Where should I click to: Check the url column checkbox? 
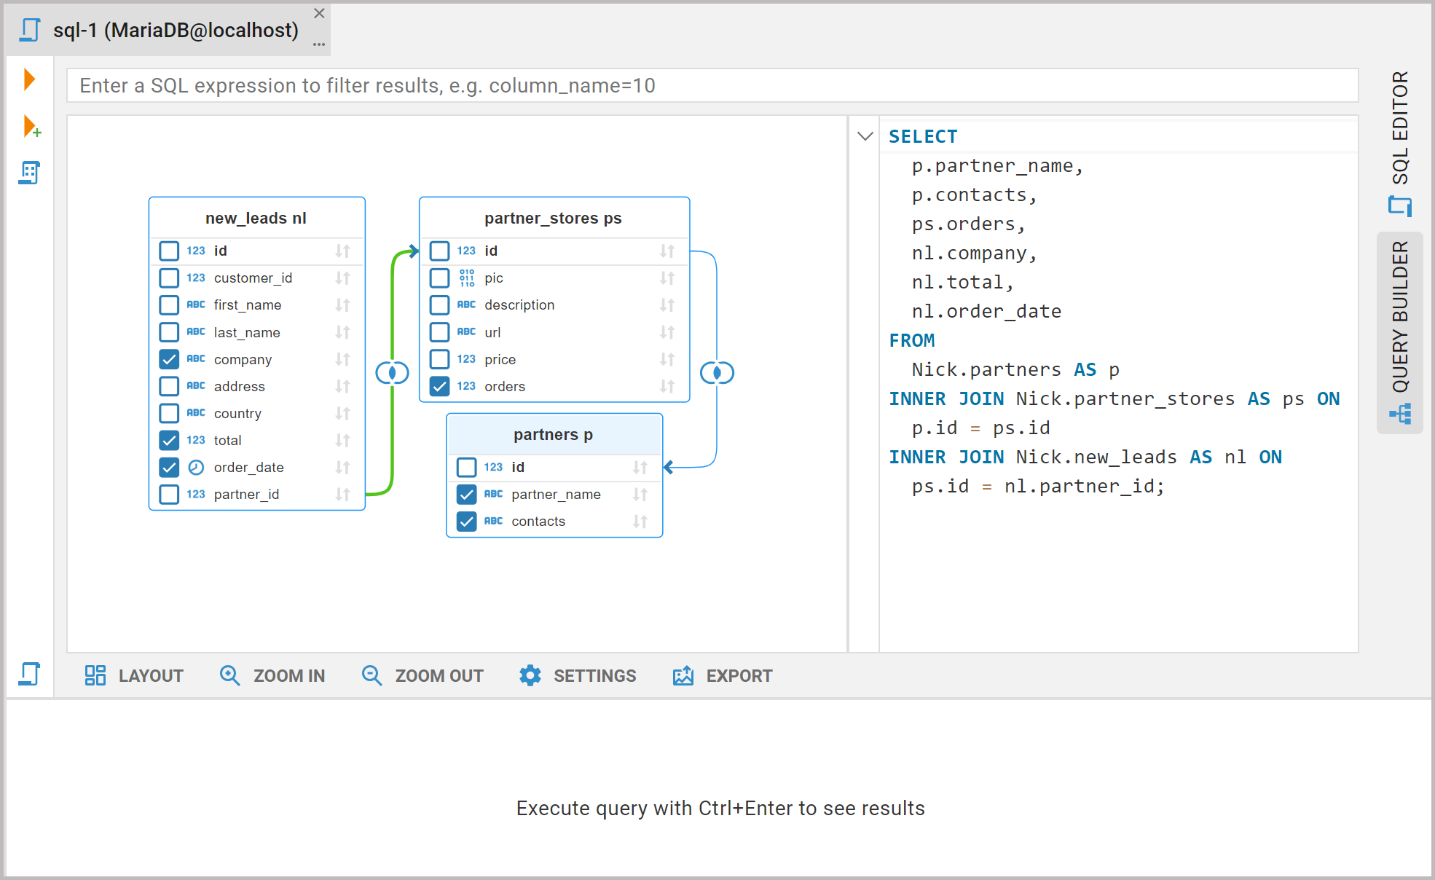[x=439, y=333]
